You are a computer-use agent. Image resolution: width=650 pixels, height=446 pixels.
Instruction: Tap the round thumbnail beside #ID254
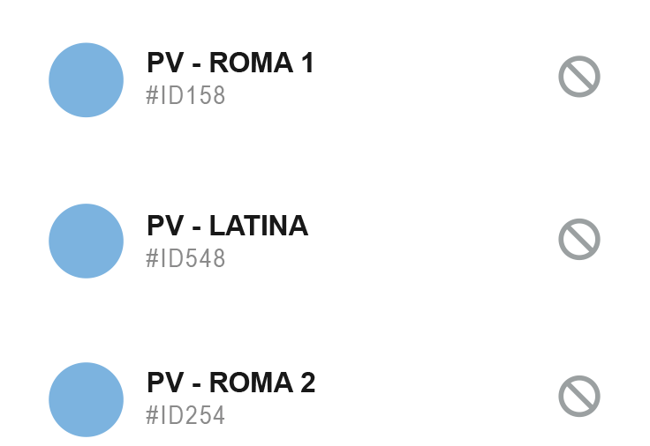[x=87, y=399]
